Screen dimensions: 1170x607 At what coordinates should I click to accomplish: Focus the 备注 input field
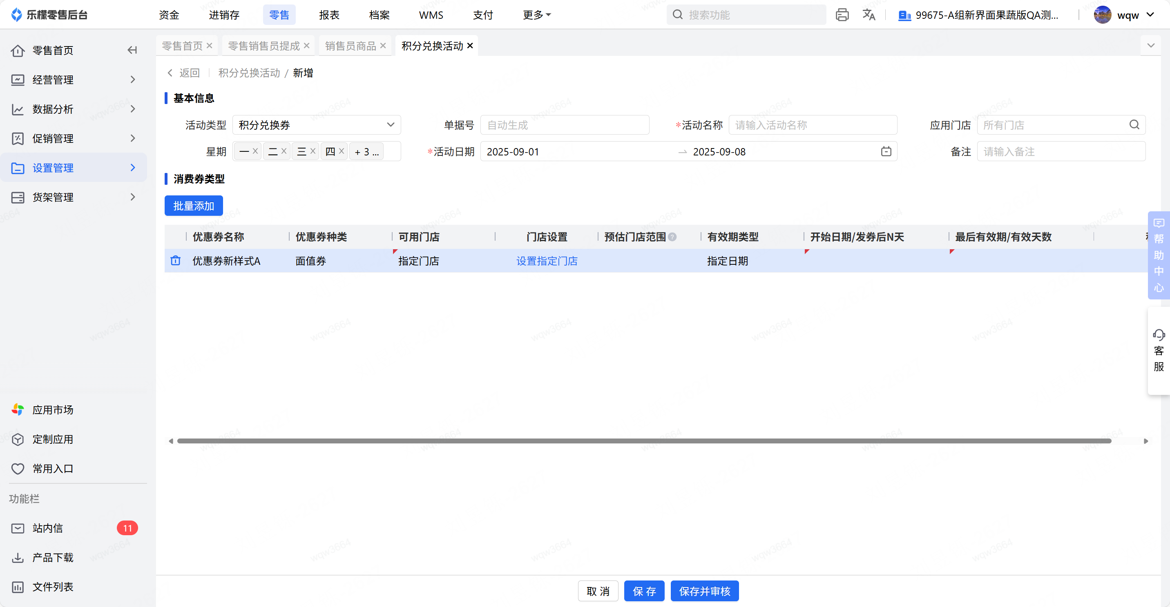[1061, 151]
